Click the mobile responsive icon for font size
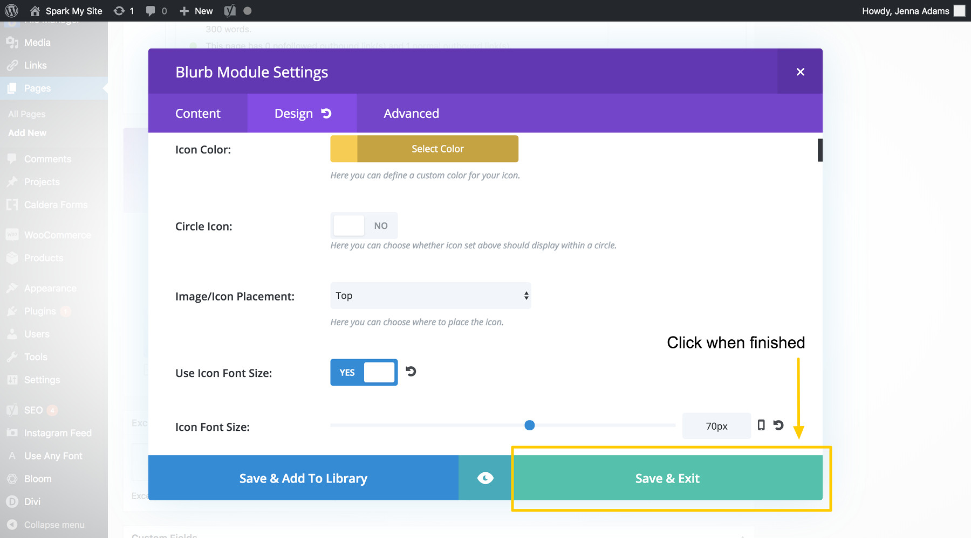The image size is (971, 538). [x=761, y=425]
